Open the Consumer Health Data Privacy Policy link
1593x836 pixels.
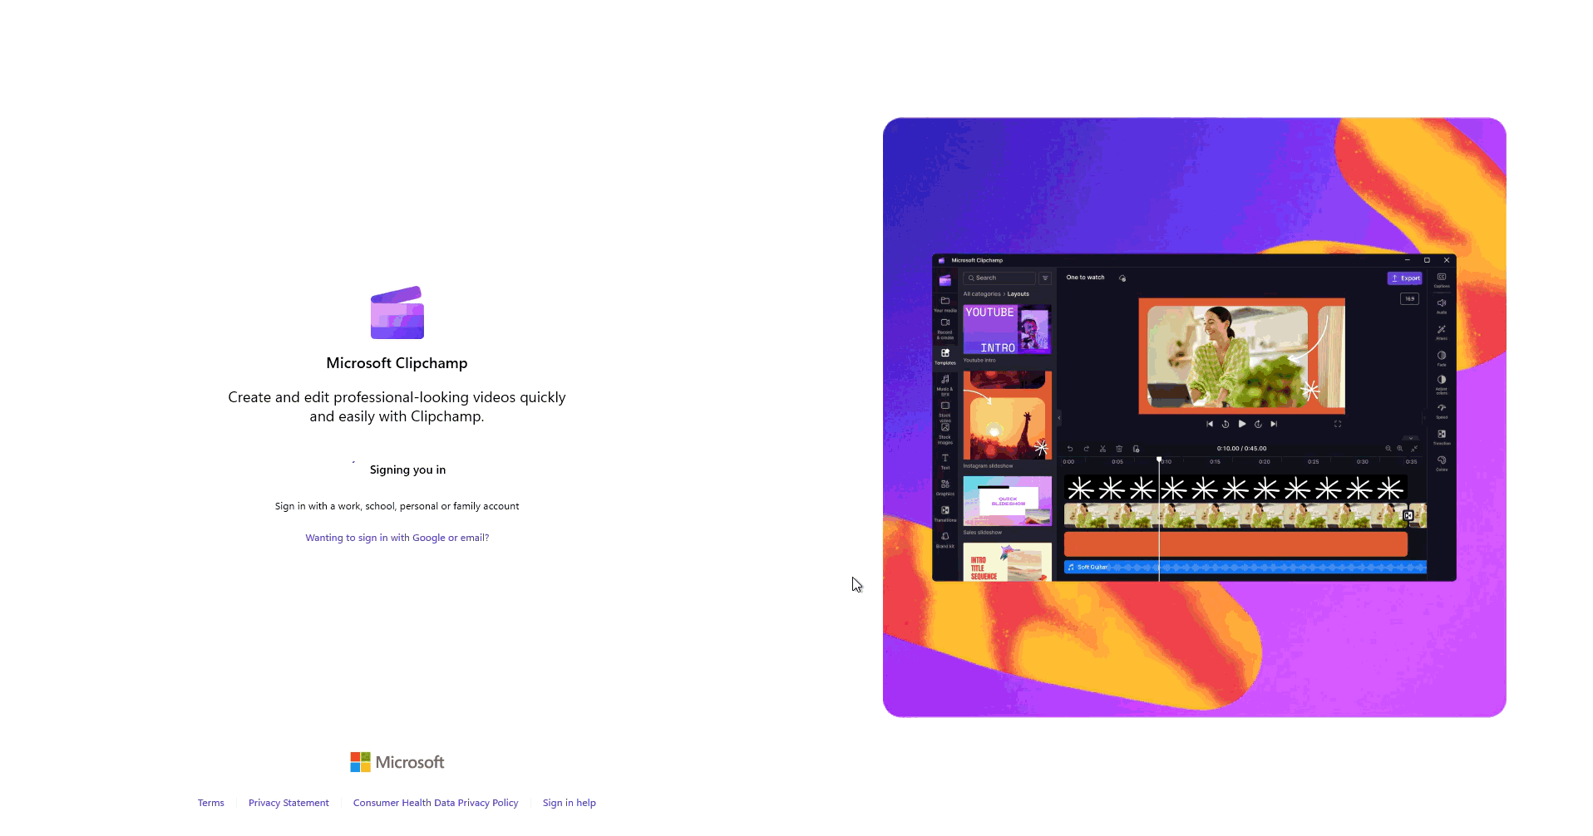(x=436, y=803)
